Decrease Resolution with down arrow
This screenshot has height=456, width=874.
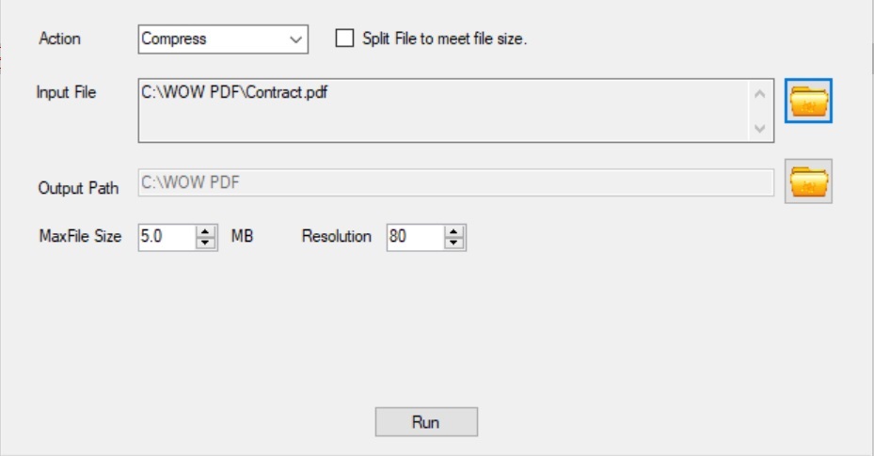(x=454, y=243)
